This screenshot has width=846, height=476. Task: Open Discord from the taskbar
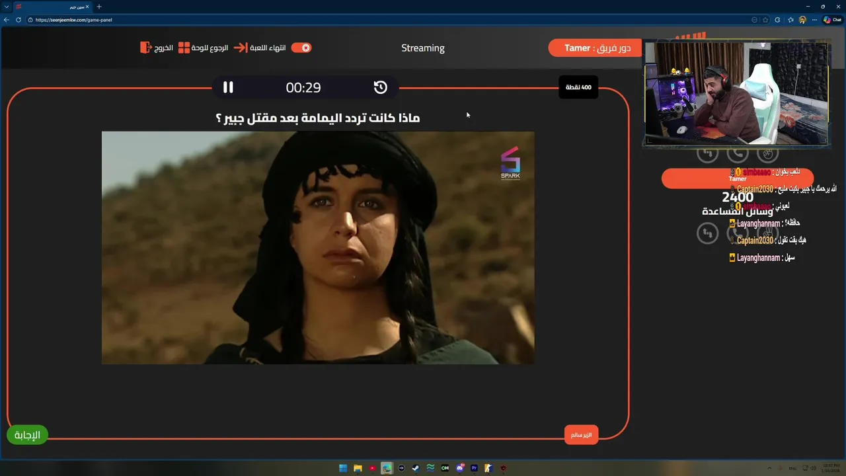459,468
